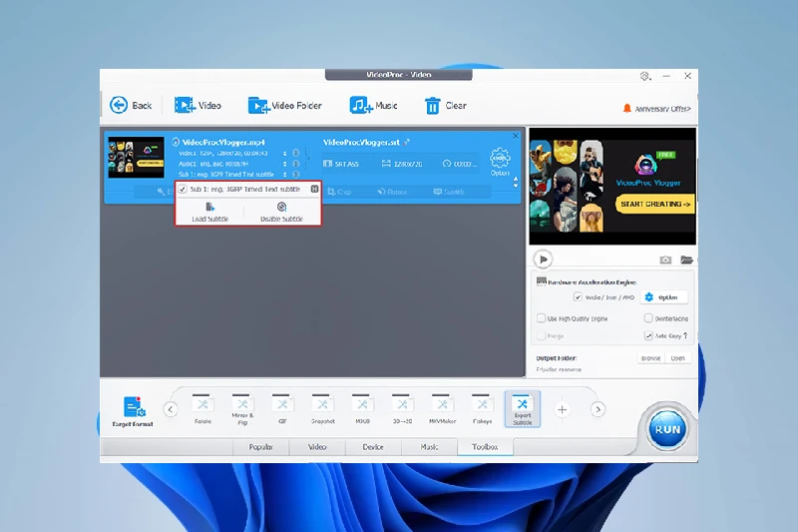Show info for the Video1 track
This screenshot has width=798, height=532.
point(295,154)
